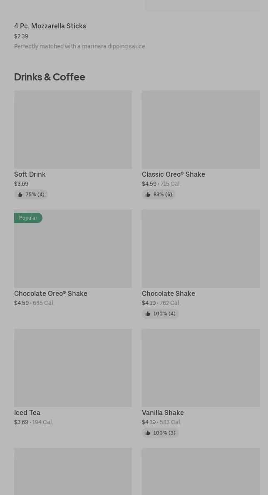Image resolution: width=268 pixels, height=495 pixels.
Task: Open the Soft Drink product image
Action: tap(73, 130)
